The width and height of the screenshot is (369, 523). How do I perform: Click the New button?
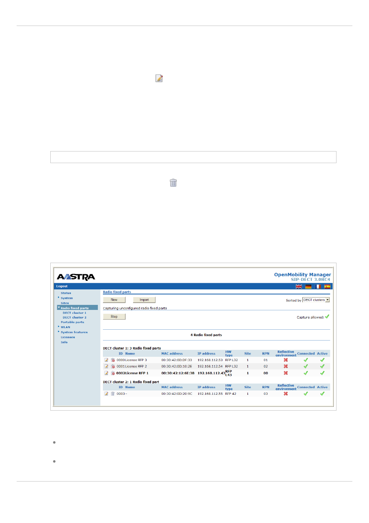[114, 300]
